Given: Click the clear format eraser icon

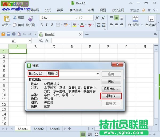Looking at the screenshot, I should (90, 25).
